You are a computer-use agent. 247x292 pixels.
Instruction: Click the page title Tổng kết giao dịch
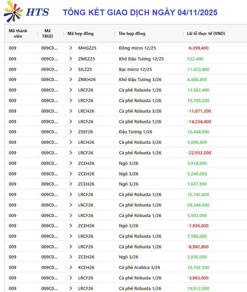click(140, 13)
